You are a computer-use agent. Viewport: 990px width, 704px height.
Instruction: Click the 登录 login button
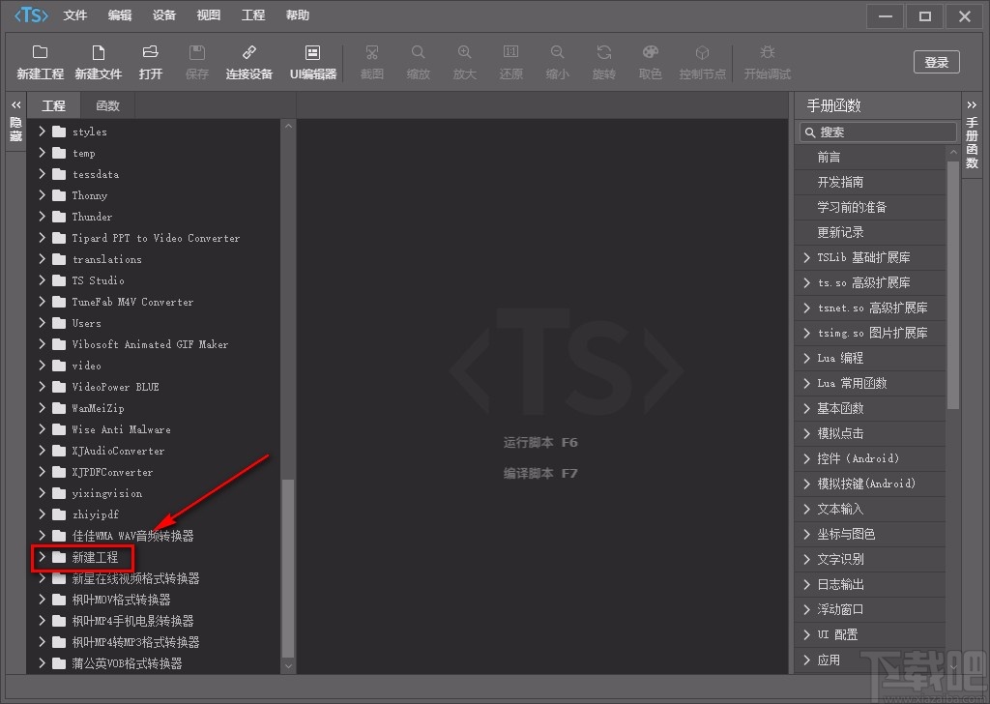(x=936, y=62)
